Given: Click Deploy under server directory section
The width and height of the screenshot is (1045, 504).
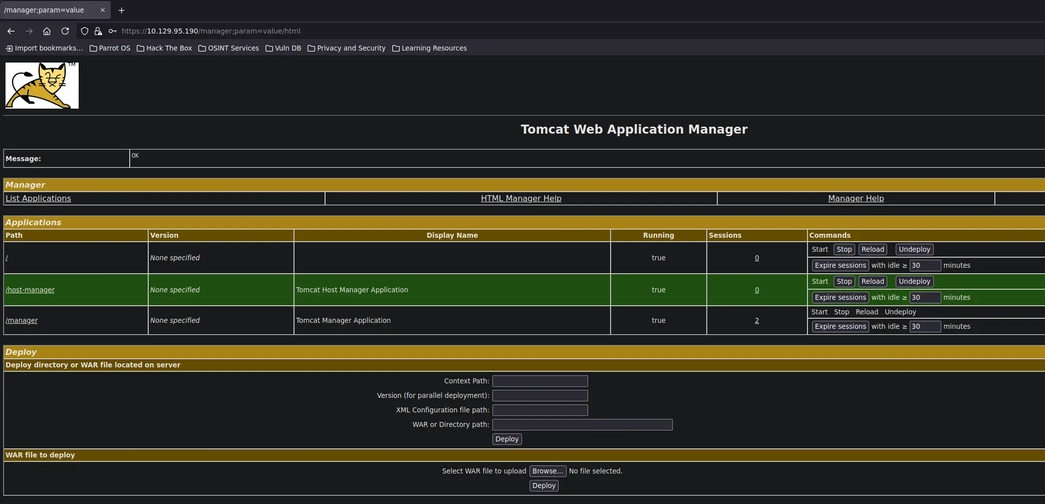Looking at the screenshot, I should (507, 439).
